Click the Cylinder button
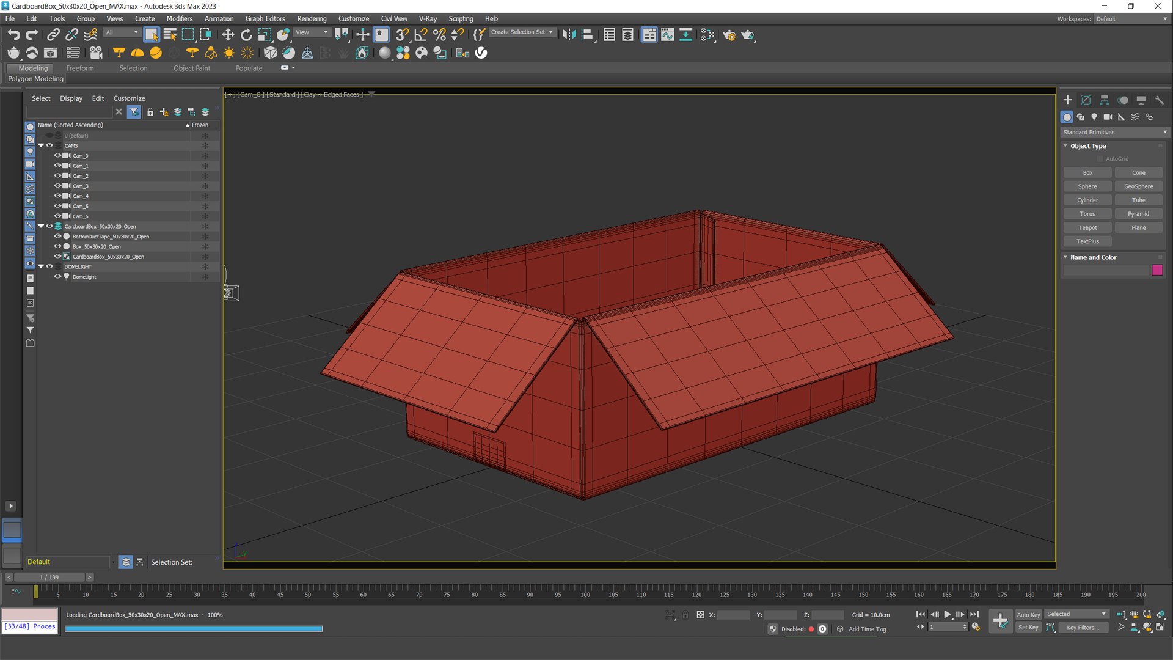 pos(1087,200)
